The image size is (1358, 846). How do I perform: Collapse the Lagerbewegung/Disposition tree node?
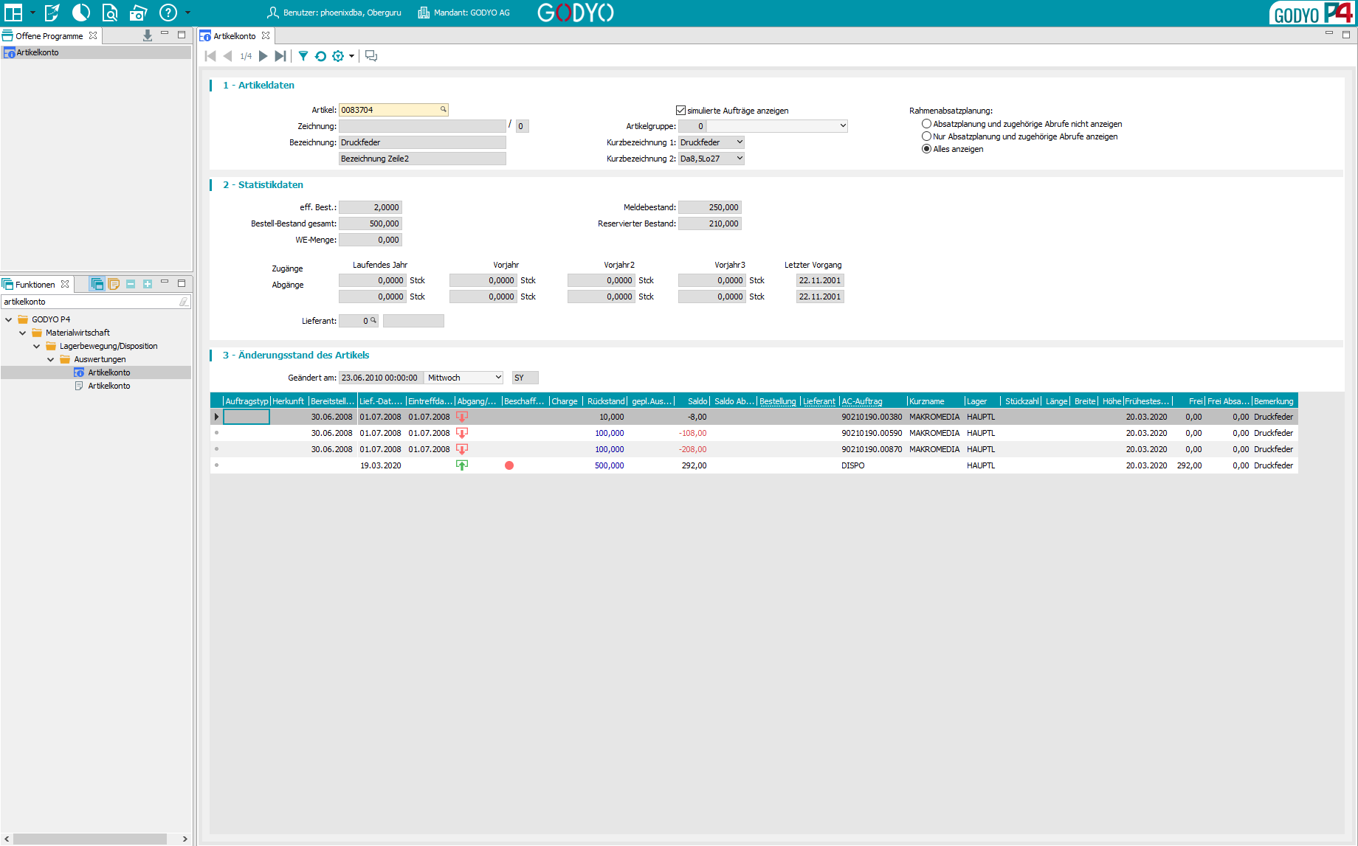(36, 346)
